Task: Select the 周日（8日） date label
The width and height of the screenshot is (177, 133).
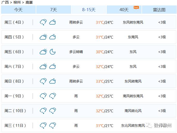Action: (14, 81)
